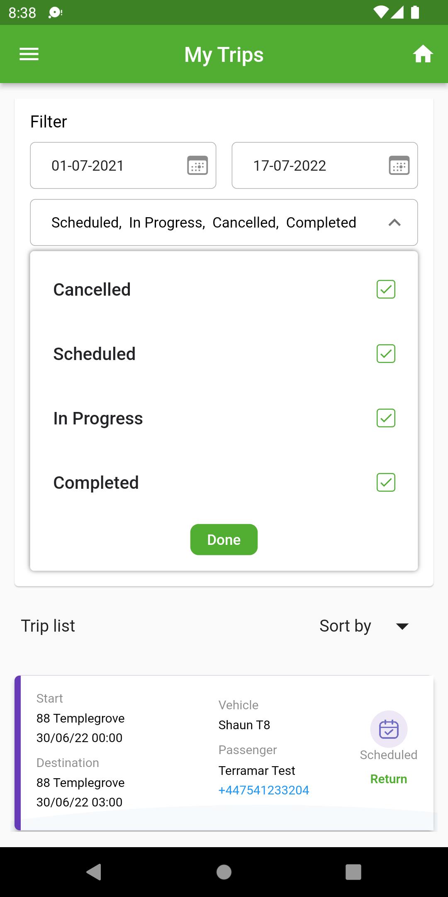Tap the Scheduled trip status calendar icon
448x897 pixels.
(389, 729)
